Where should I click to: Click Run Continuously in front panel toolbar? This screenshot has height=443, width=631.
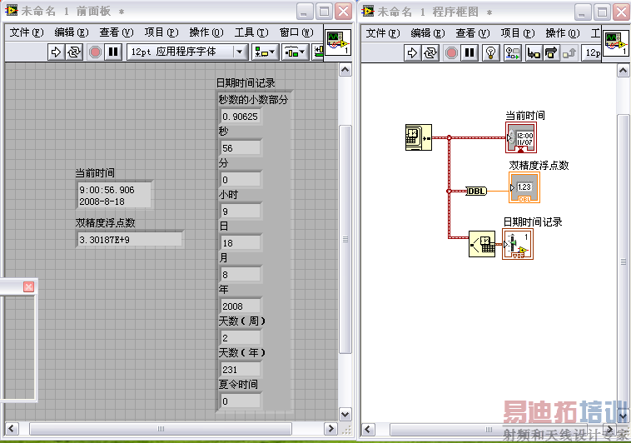[73, 52]
